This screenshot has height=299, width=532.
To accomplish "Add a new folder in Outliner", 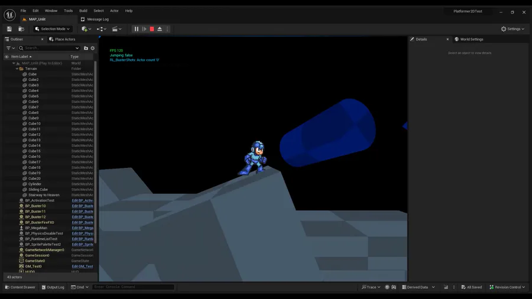I will [x=86, y=48].
